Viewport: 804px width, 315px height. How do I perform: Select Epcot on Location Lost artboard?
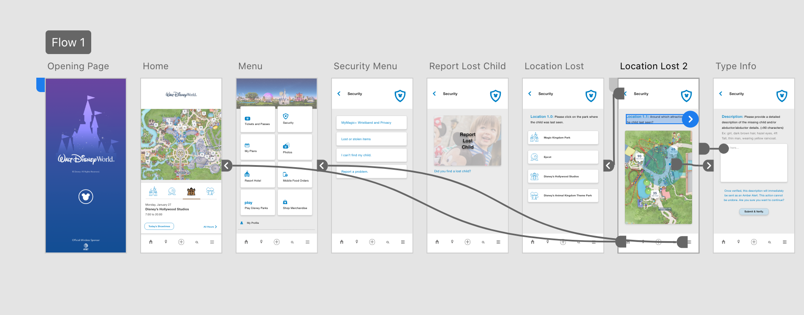(563, 157)
